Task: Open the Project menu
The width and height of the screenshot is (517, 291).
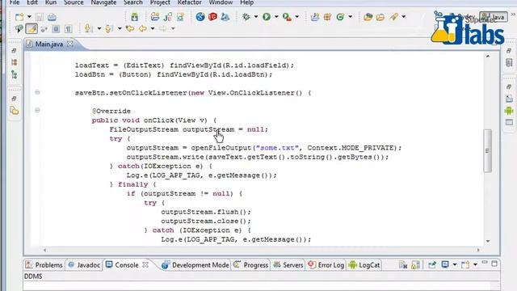Action: point(160,2)
